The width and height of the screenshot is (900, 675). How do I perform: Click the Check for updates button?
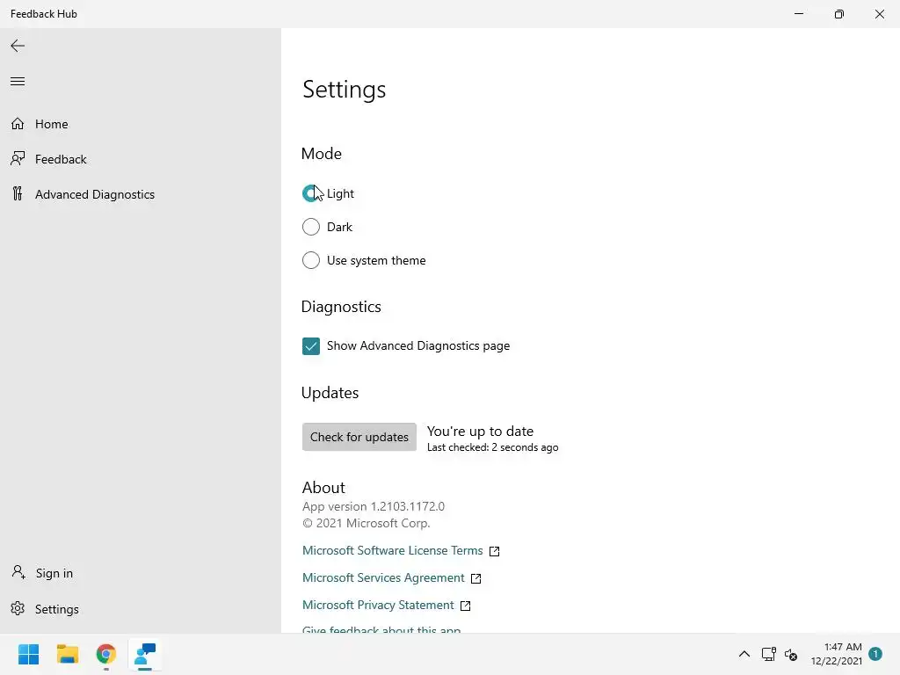(x=359, y=437)
